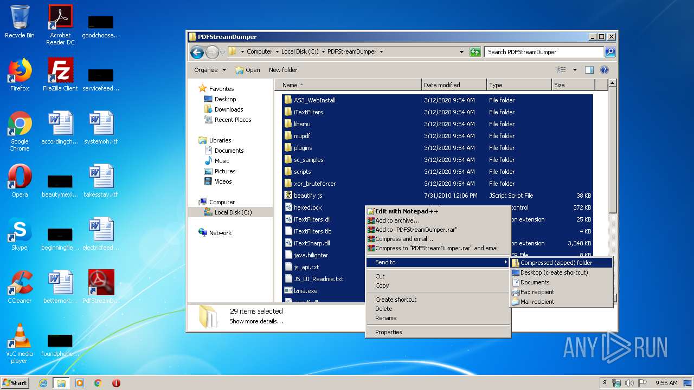Click the Explorer Forward navigation arrow
694x390 pixels.
(212, 52)
